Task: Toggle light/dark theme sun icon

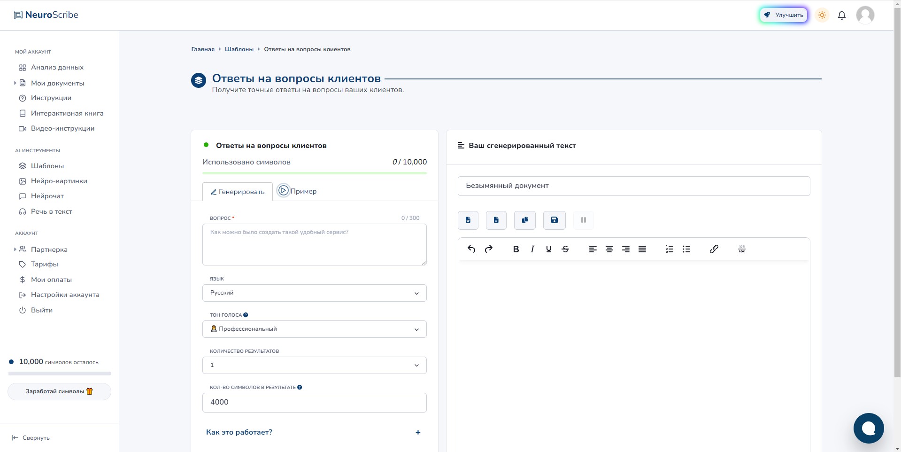Action: click(822, 15)
